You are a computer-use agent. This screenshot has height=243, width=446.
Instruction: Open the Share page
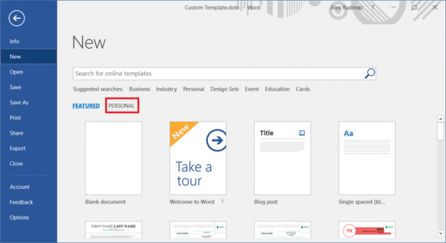click(x=29, y=133)
